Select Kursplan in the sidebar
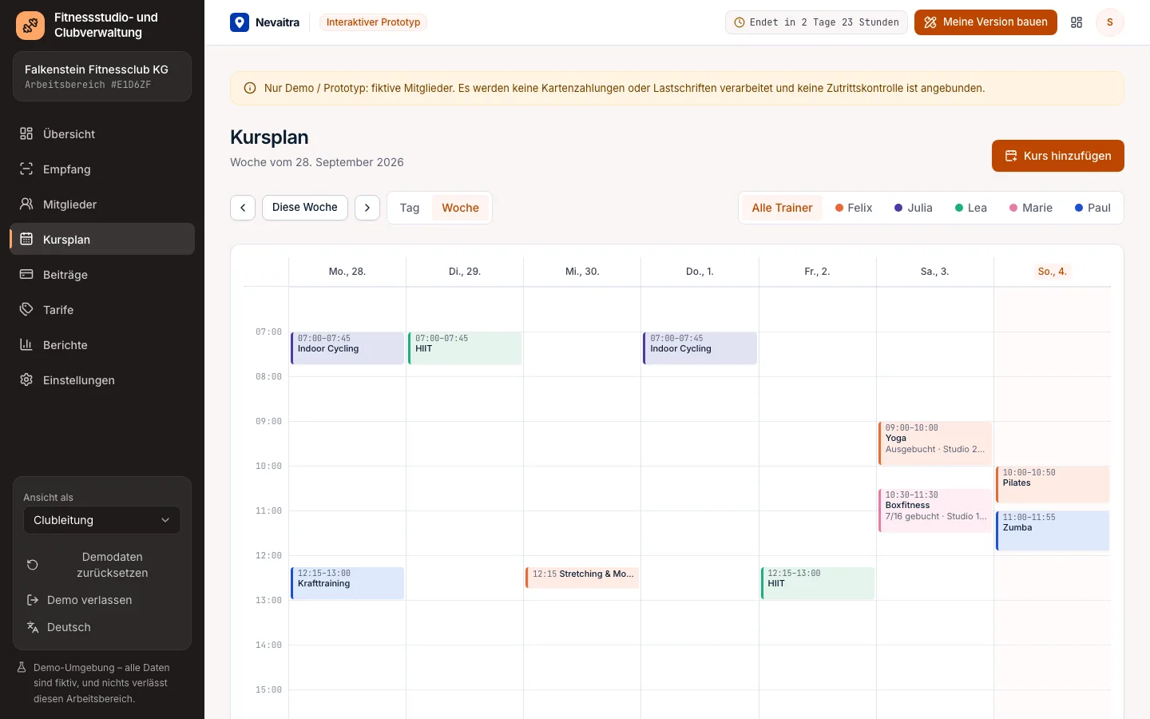The height and width of the screenshot is (719, 1150). click(102, 239)
